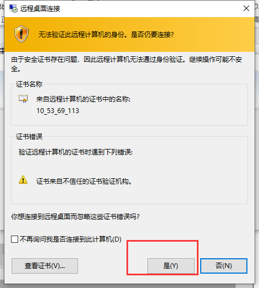The width and height of the screenshot is (259, 288).
Task: Enable the 不再询问我是否连接到此计算机 checkbox
Action: coord(14,239)
